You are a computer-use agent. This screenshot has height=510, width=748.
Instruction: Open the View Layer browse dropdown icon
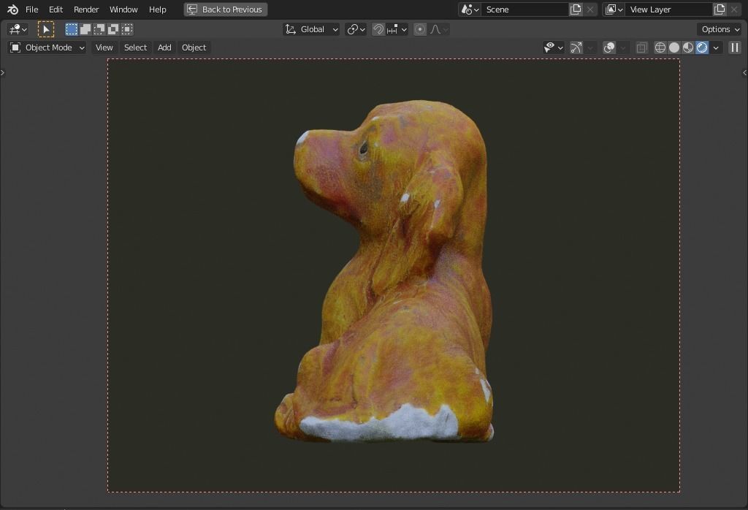pyautogui.click(x=614, y=9)
